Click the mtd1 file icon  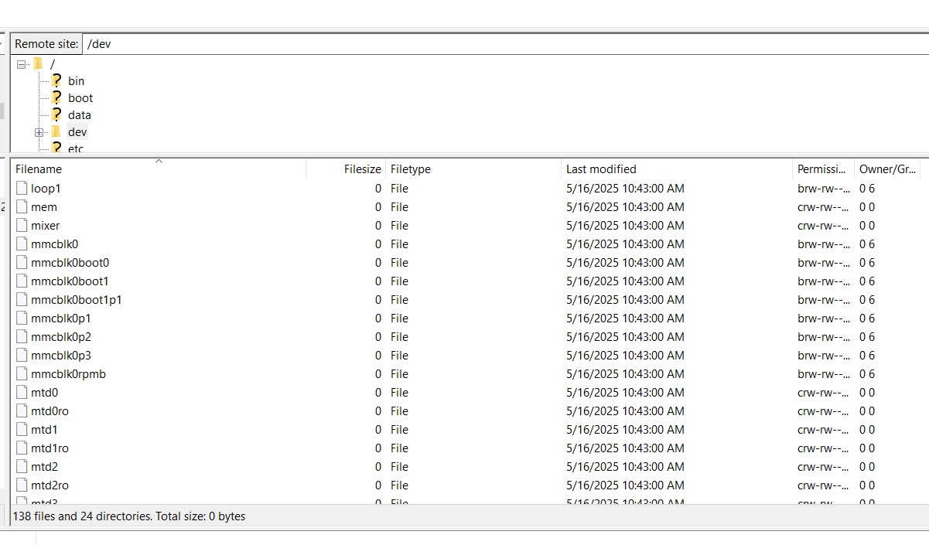coord(22,429)
